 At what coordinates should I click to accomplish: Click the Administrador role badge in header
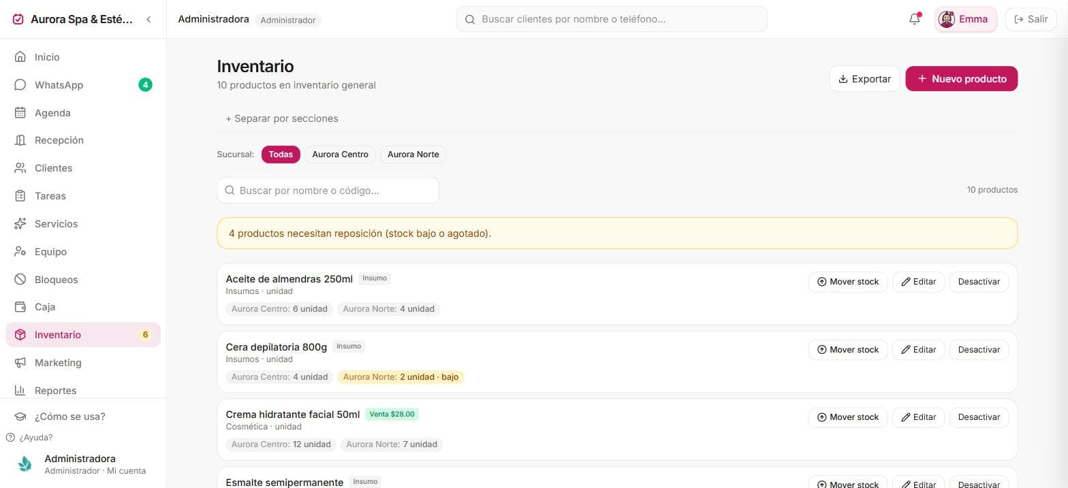[x=288, y=20]
